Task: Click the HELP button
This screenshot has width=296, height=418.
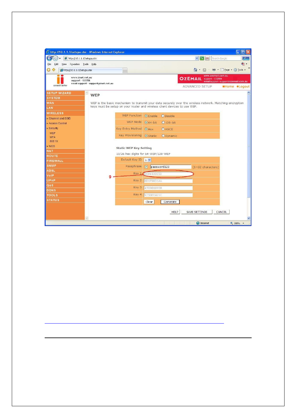Action: point(175,212)
